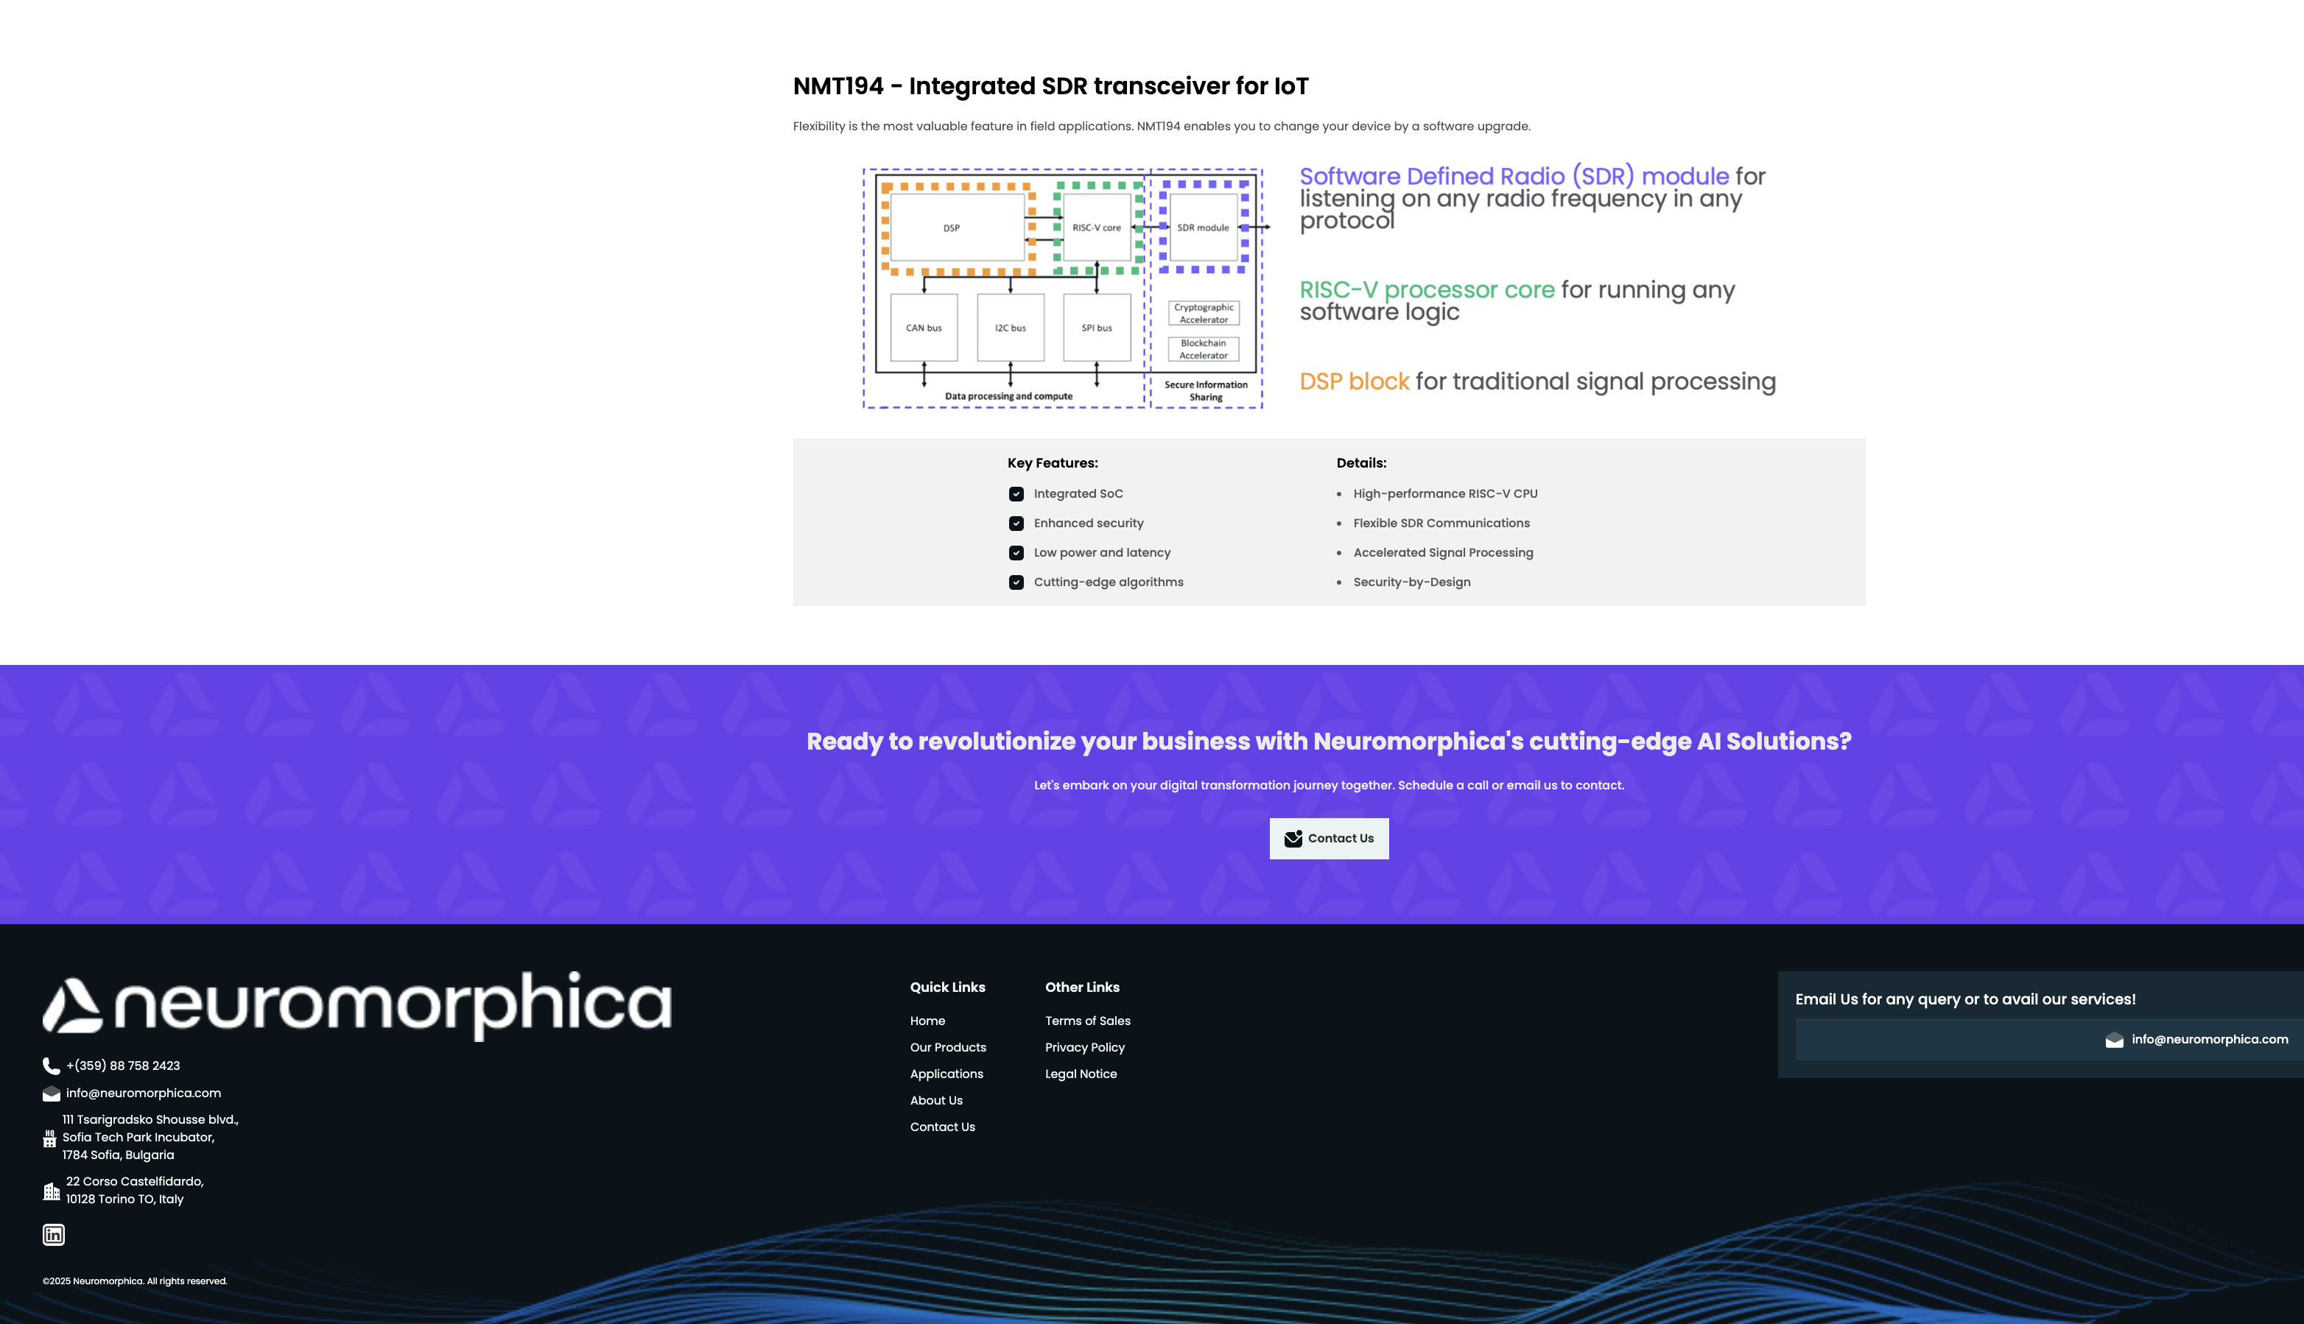Click the Cryptographic Accelerator block
This screenshot has height=1324, width=2304.
(x=1204, y=314)
